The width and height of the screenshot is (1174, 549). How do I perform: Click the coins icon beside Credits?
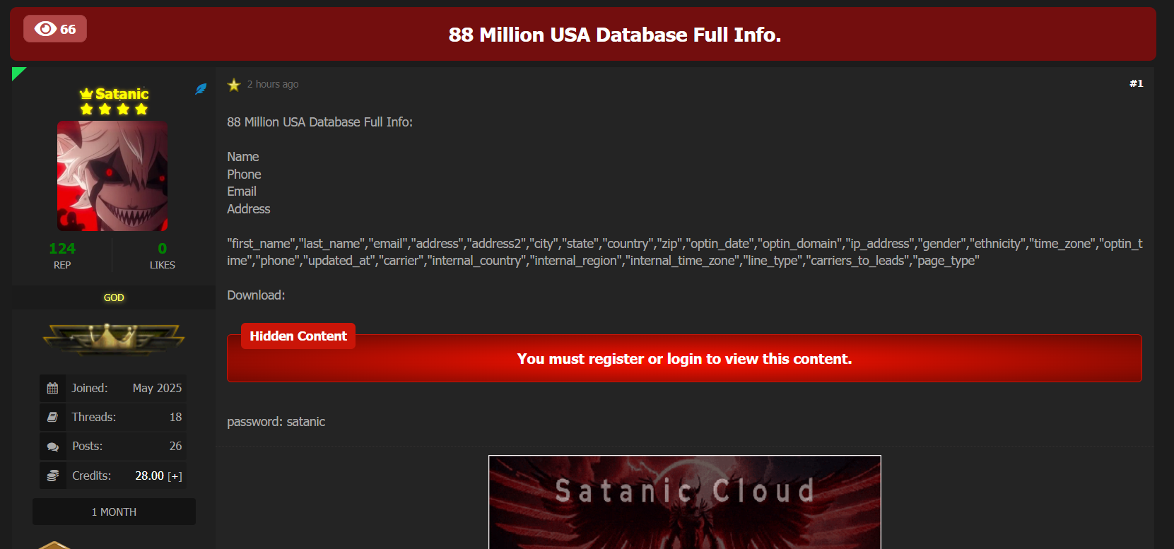pos(52,476)
